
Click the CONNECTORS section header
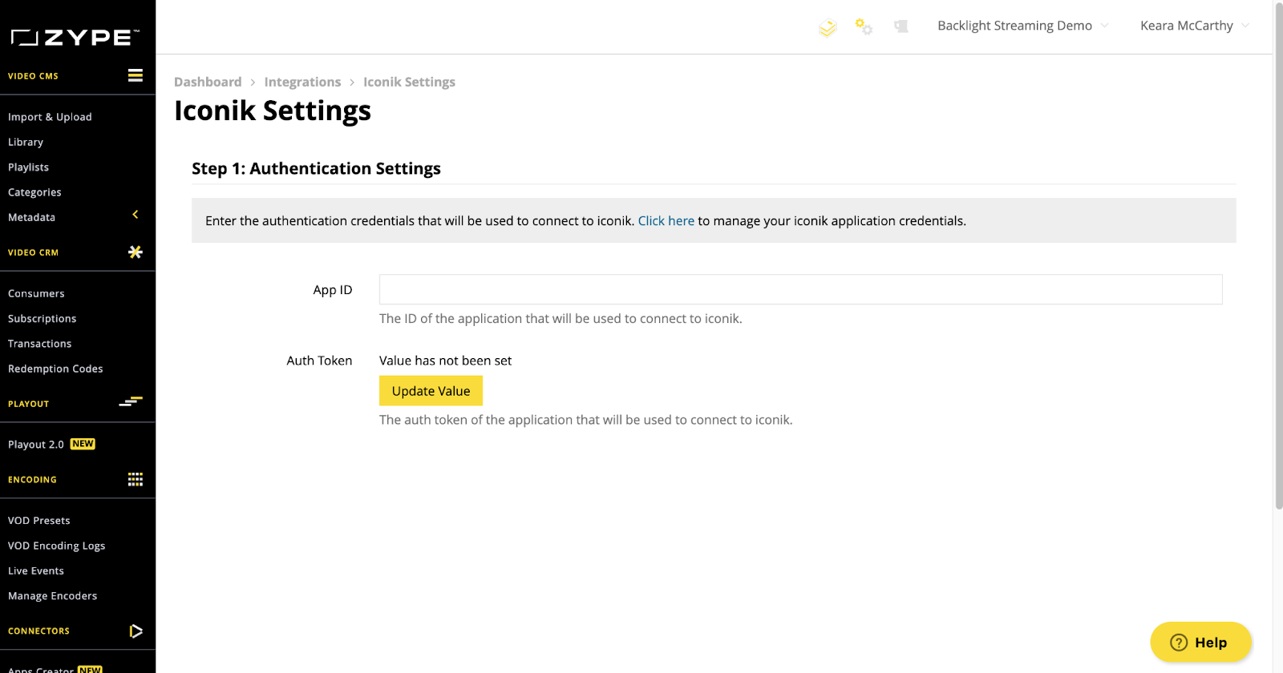click(38, 631)
